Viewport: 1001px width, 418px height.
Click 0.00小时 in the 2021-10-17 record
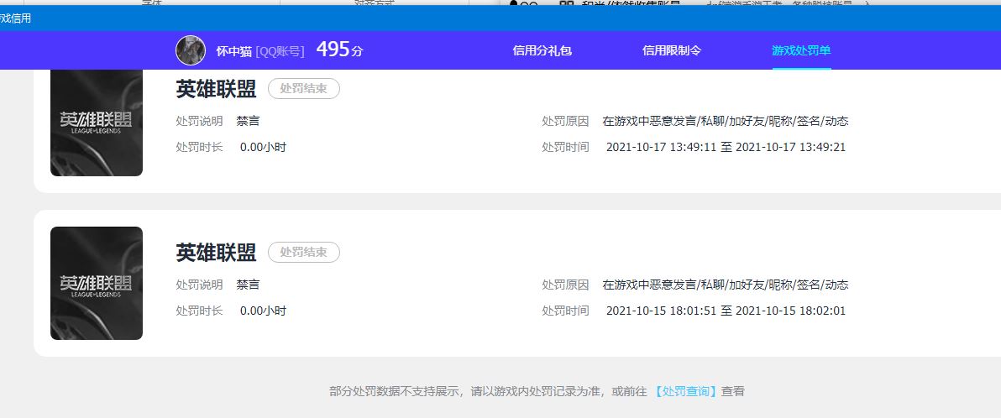coord(263,148)
